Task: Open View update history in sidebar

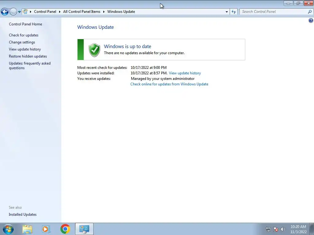Action: pos(25,49)
